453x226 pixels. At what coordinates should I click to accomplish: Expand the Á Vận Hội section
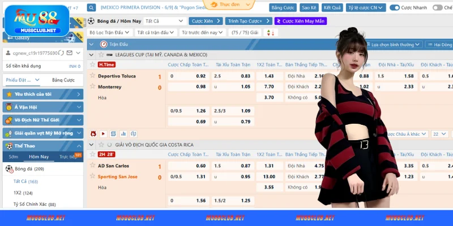coord(43,107)
